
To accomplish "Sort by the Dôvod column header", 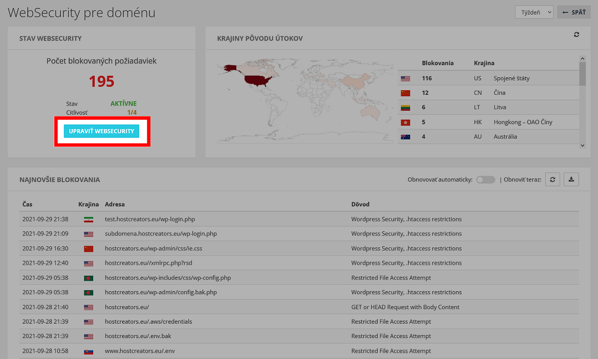I will coord(360,204).
